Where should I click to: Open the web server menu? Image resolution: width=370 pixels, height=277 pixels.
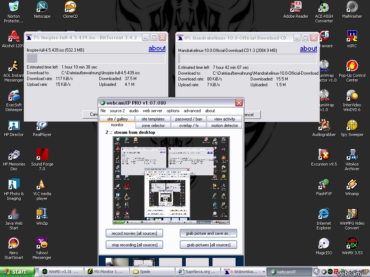pos(152,111)
